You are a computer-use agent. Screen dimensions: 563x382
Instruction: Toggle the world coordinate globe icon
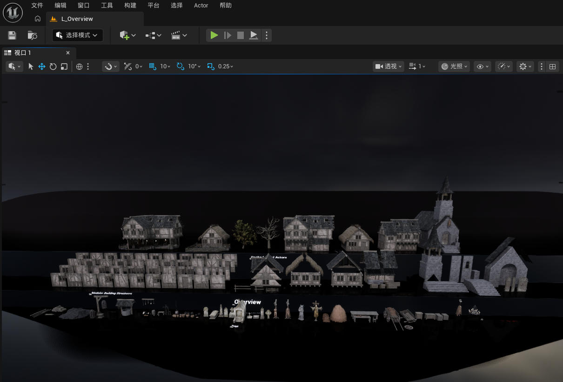point(79,66)
